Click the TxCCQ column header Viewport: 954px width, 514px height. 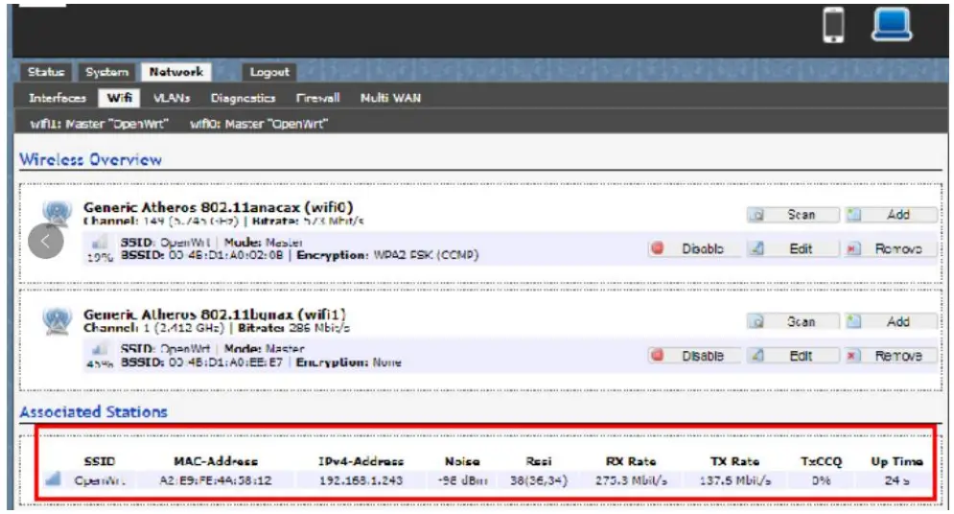coord(822,461)
